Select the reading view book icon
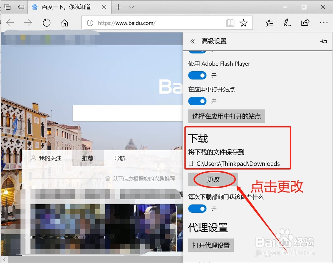 click(230, 23)
